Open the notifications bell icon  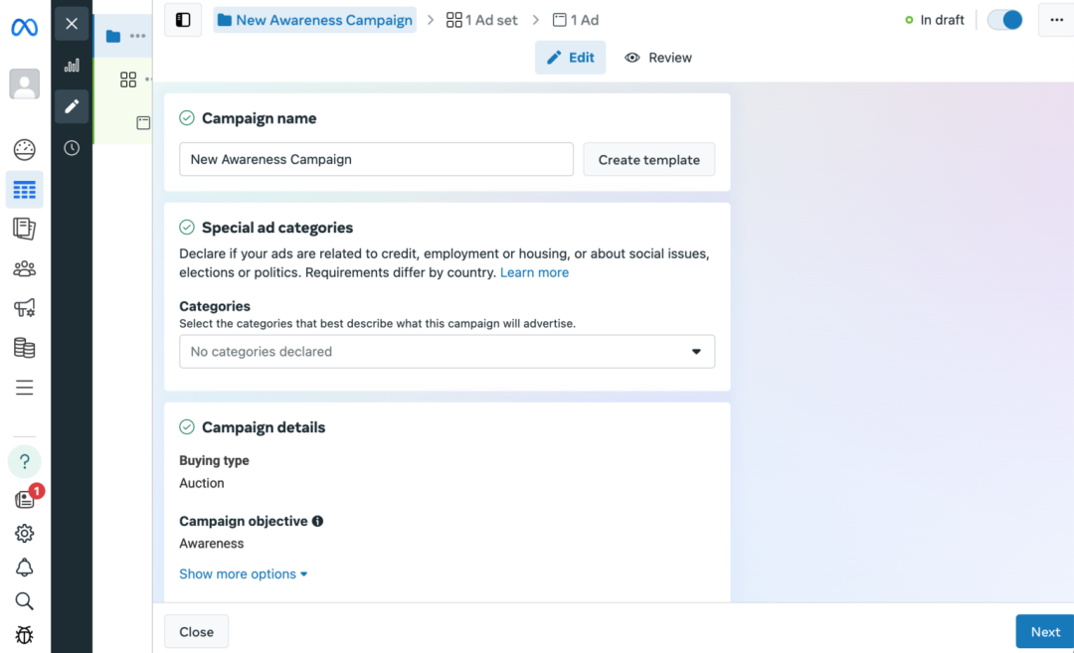(24, 568)
